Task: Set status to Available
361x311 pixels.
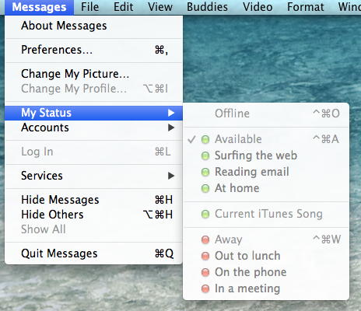Action: (x=266, y=139)
